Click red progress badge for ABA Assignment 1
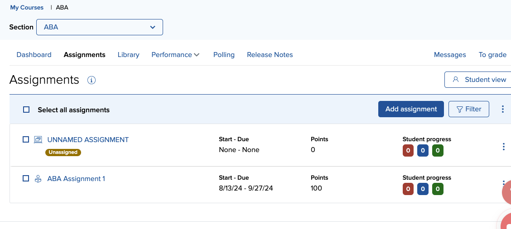511x229 pixels. click(408, 189)
